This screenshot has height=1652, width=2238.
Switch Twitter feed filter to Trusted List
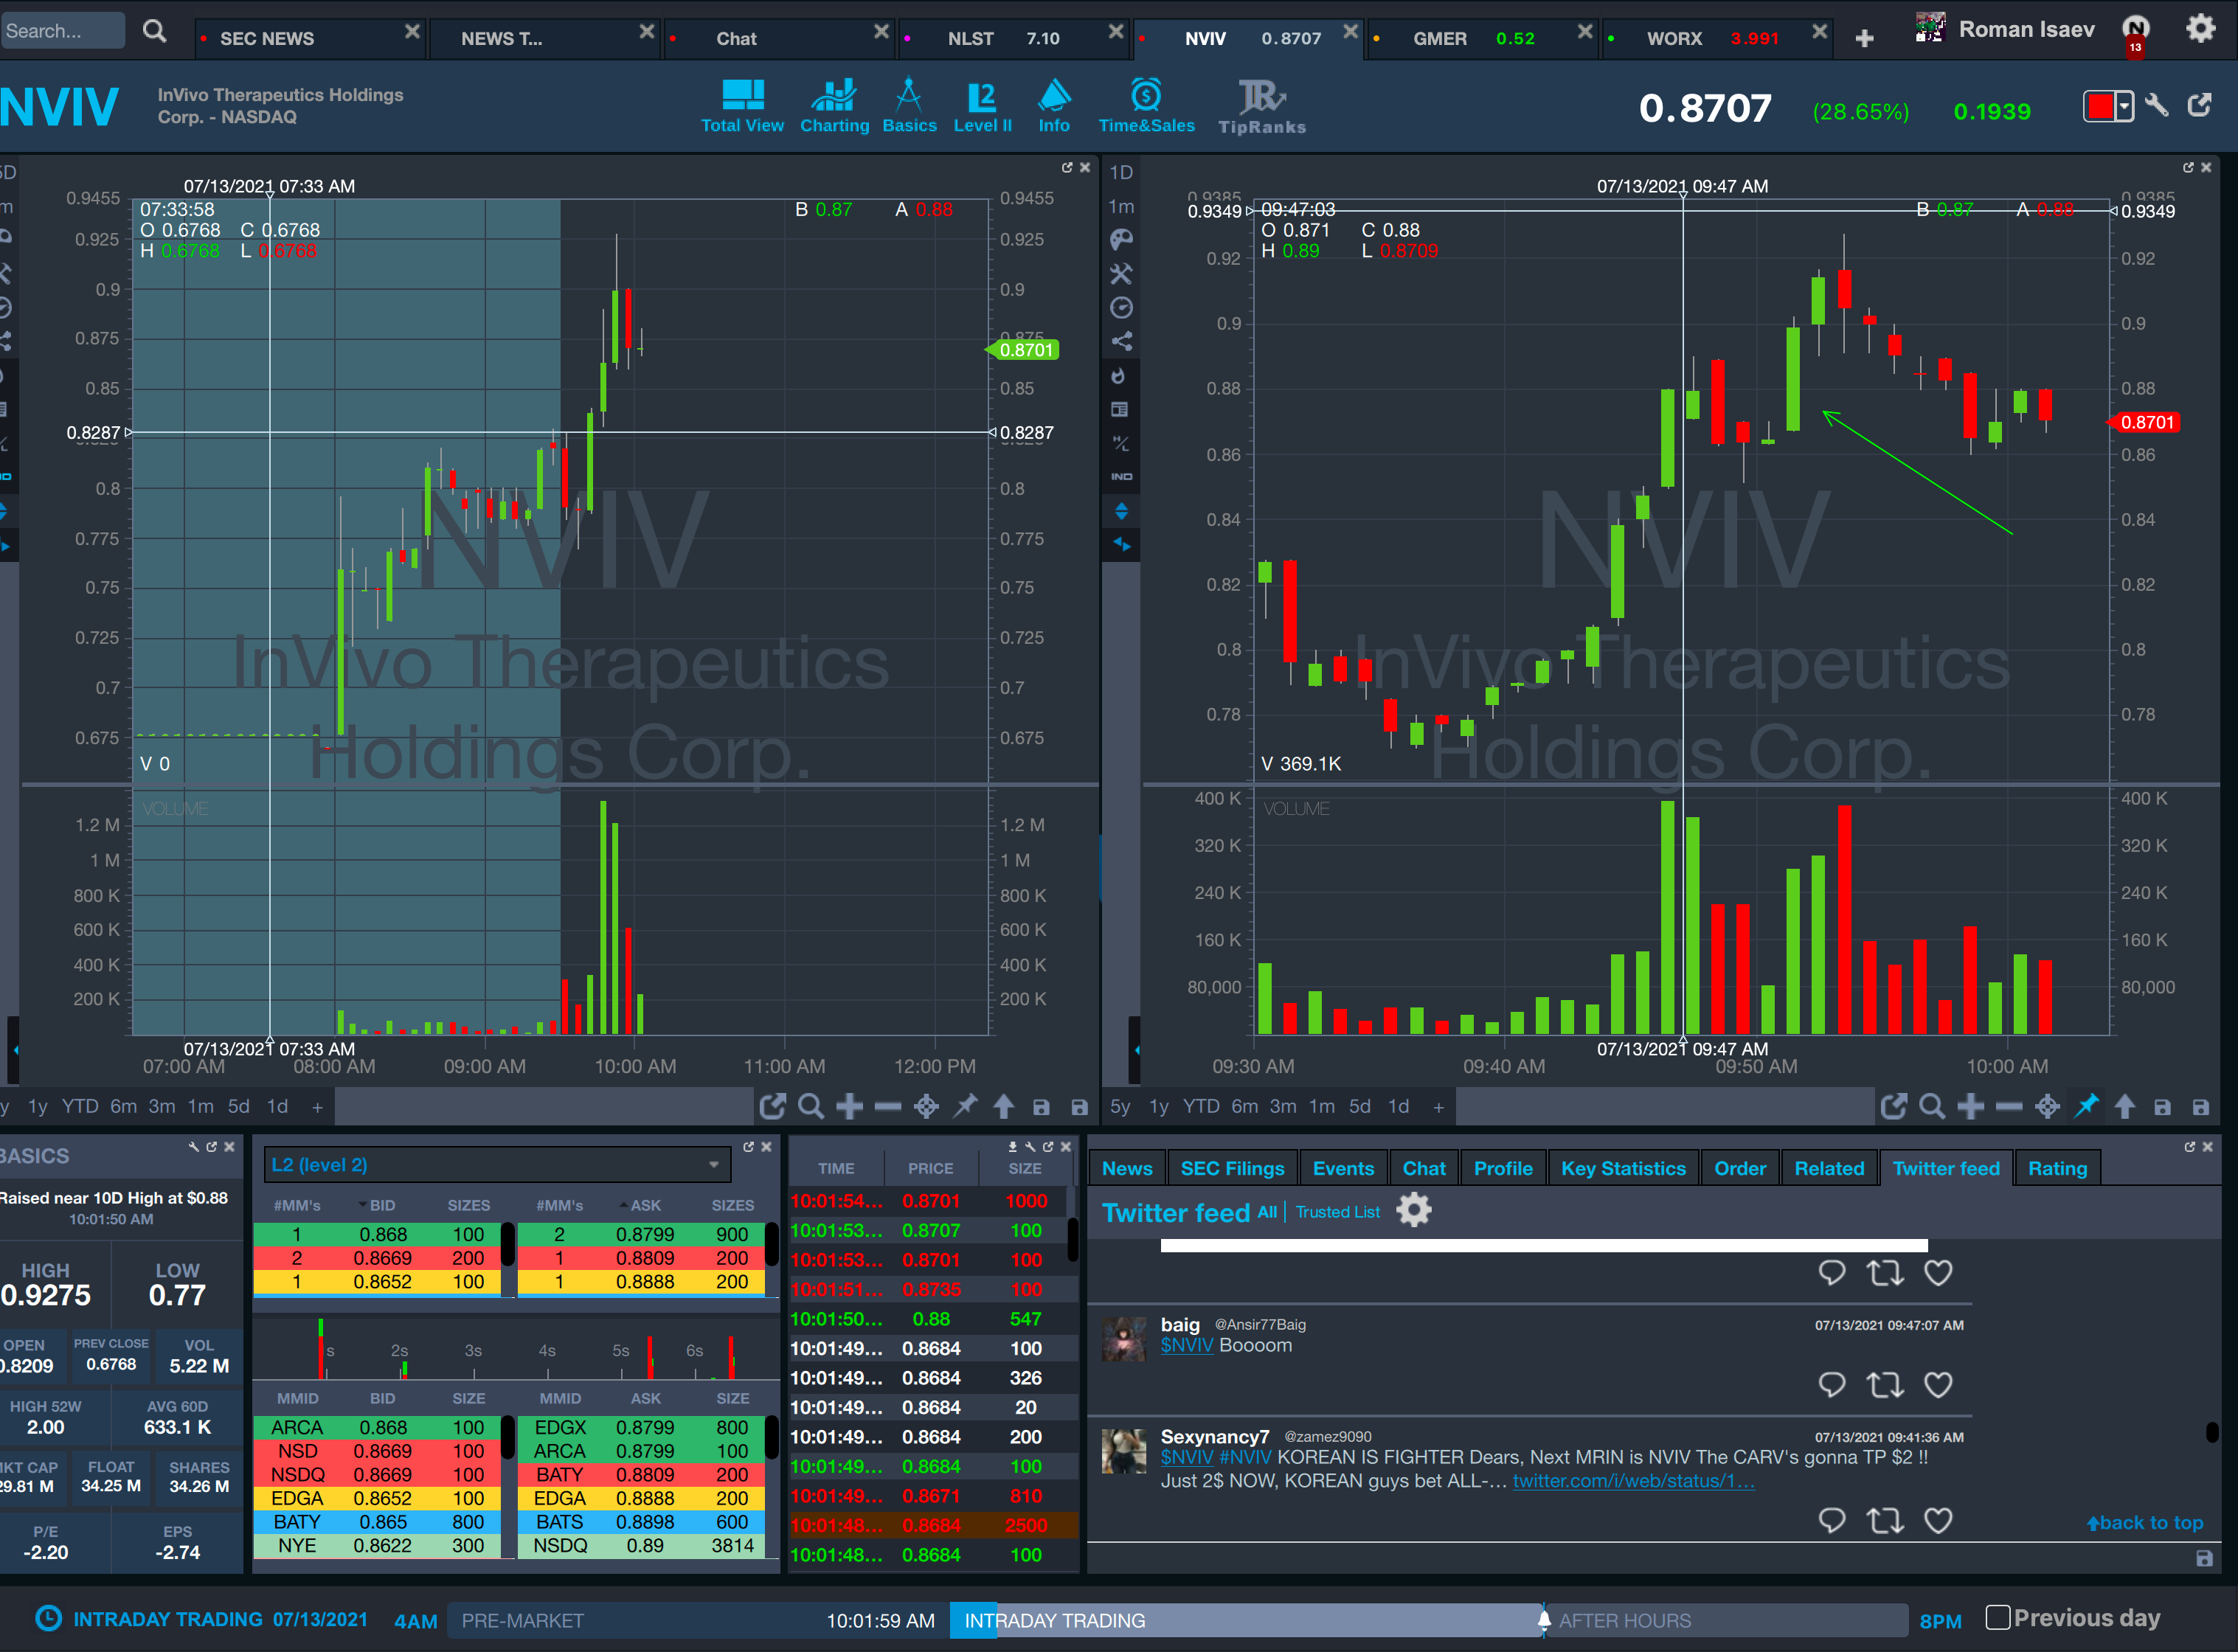tap(1337, 1212)
